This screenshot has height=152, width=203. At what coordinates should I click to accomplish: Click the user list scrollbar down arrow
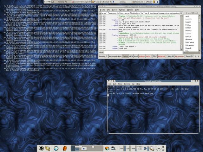[199, 51]
